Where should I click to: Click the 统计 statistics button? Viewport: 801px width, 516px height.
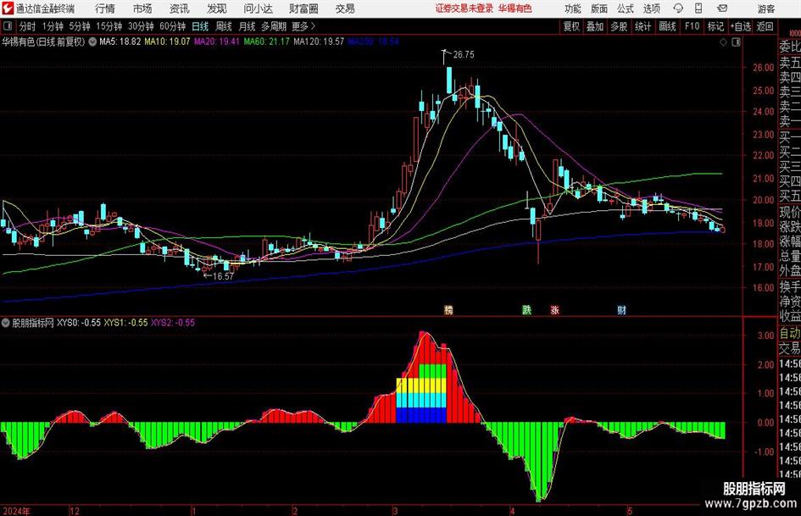[642, 26]
